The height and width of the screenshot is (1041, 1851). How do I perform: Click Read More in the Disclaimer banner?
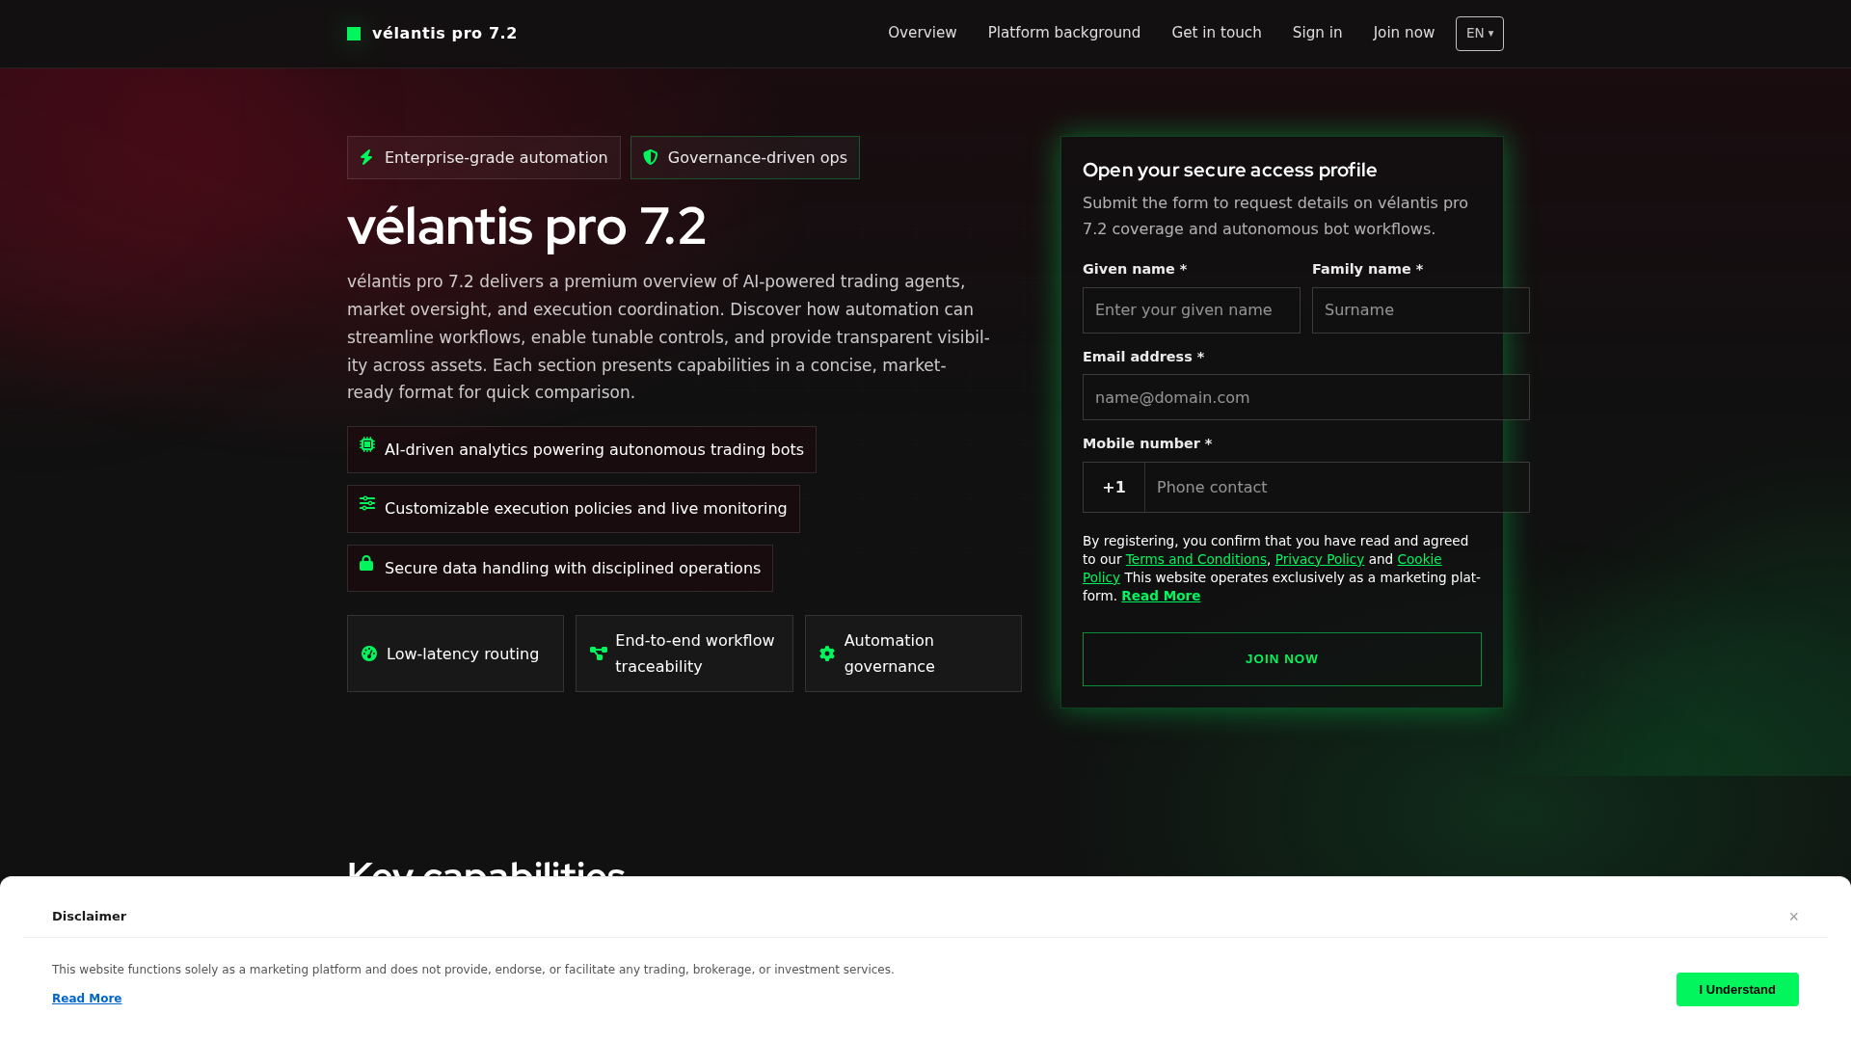tap(87, 999)
